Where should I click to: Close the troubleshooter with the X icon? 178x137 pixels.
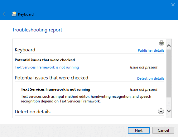(x=173, y=5)
